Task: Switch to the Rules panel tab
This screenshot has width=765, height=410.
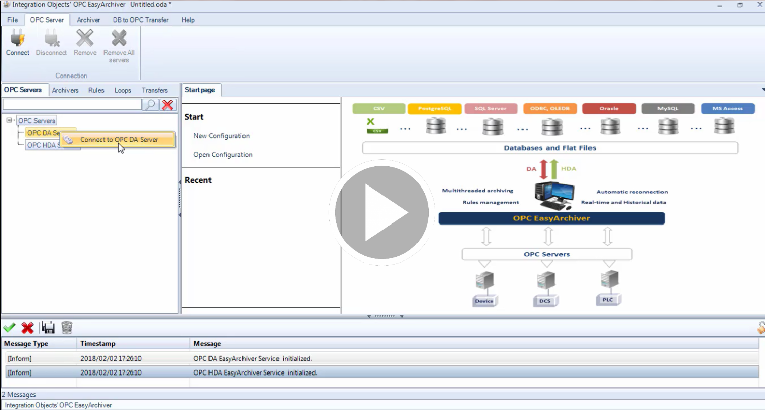Action: 96,90
